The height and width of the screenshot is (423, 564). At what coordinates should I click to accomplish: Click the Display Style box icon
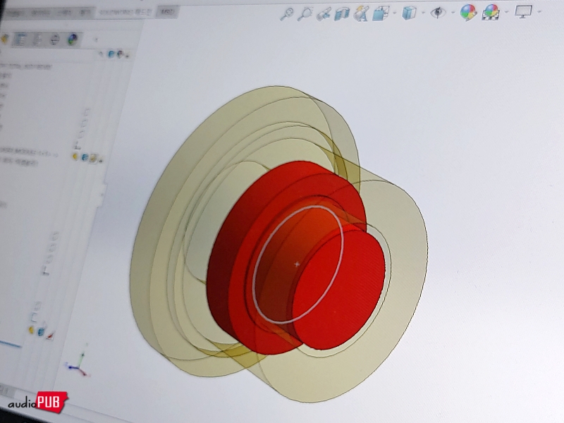(409, 13)
